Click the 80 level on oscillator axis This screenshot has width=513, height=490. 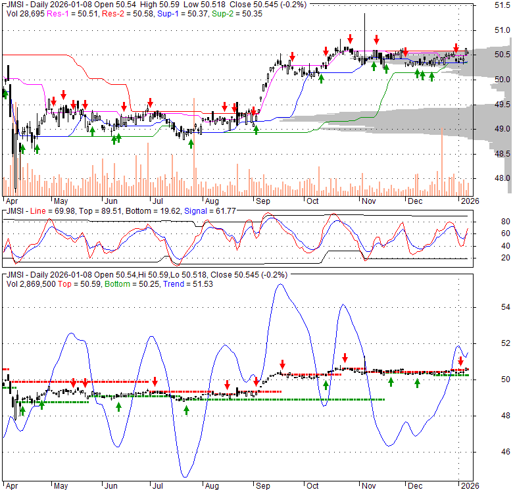pos(506,222)
